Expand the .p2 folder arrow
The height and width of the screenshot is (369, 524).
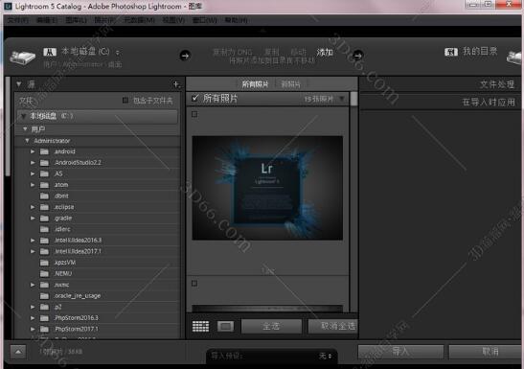(x=33, y=307)
